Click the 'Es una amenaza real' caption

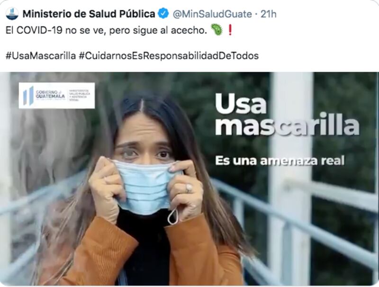coord(280,161)
